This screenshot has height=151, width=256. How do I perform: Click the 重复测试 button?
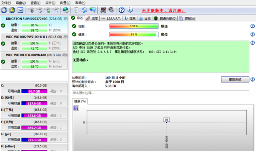click(x=235, y=80)
